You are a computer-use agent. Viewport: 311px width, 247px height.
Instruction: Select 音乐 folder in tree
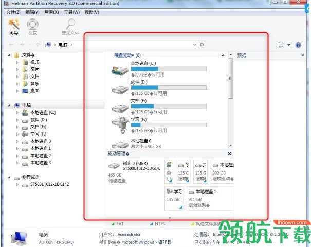point(35,84)
